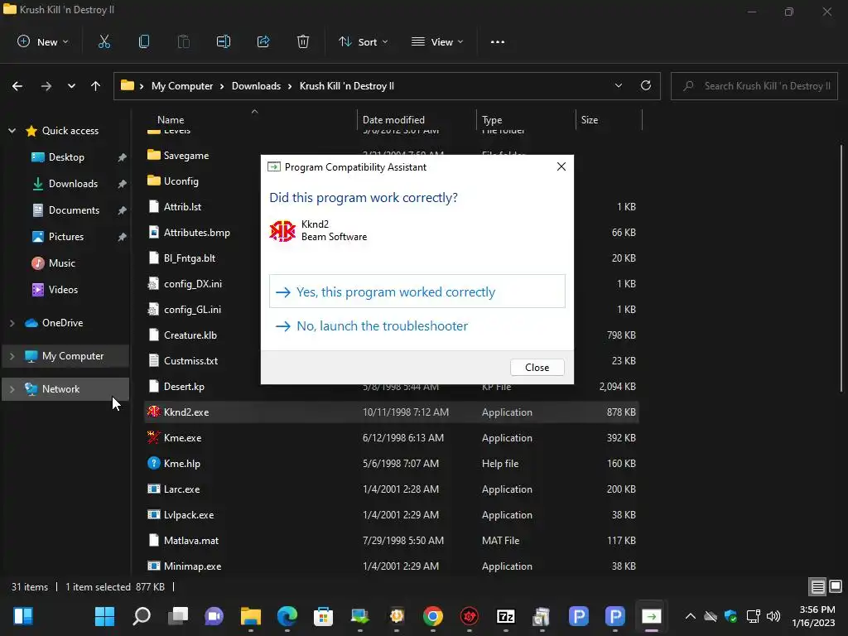Expand address bar history dropdown
The image size is (848, 636).
click(618, 85)
